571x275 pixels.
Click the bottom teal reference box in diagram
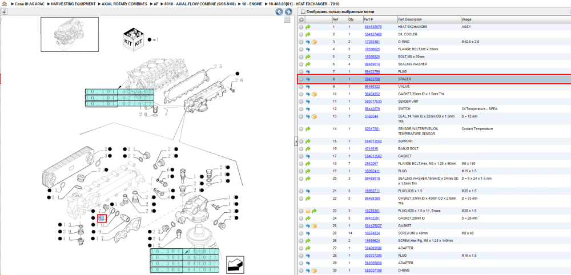click(184, 270)
